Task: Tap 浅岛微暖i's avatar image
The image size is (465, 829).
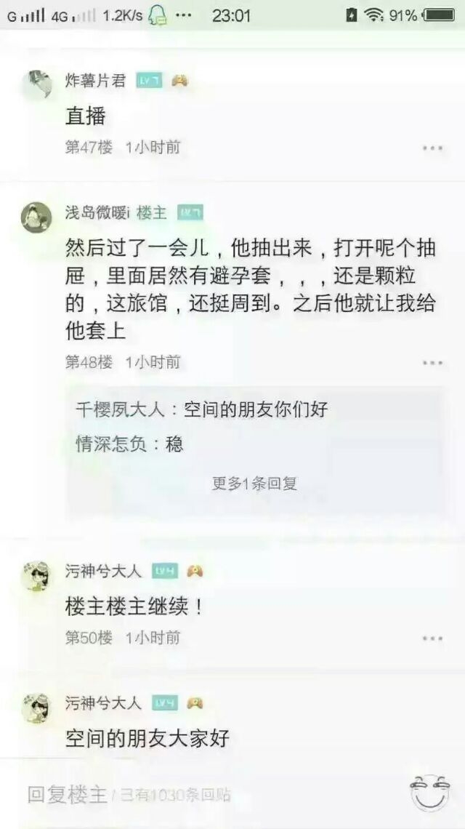Action: point(36,217)
